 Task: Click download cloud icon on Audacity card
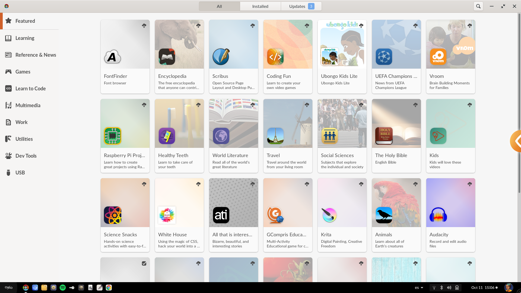tap(470, 184)
